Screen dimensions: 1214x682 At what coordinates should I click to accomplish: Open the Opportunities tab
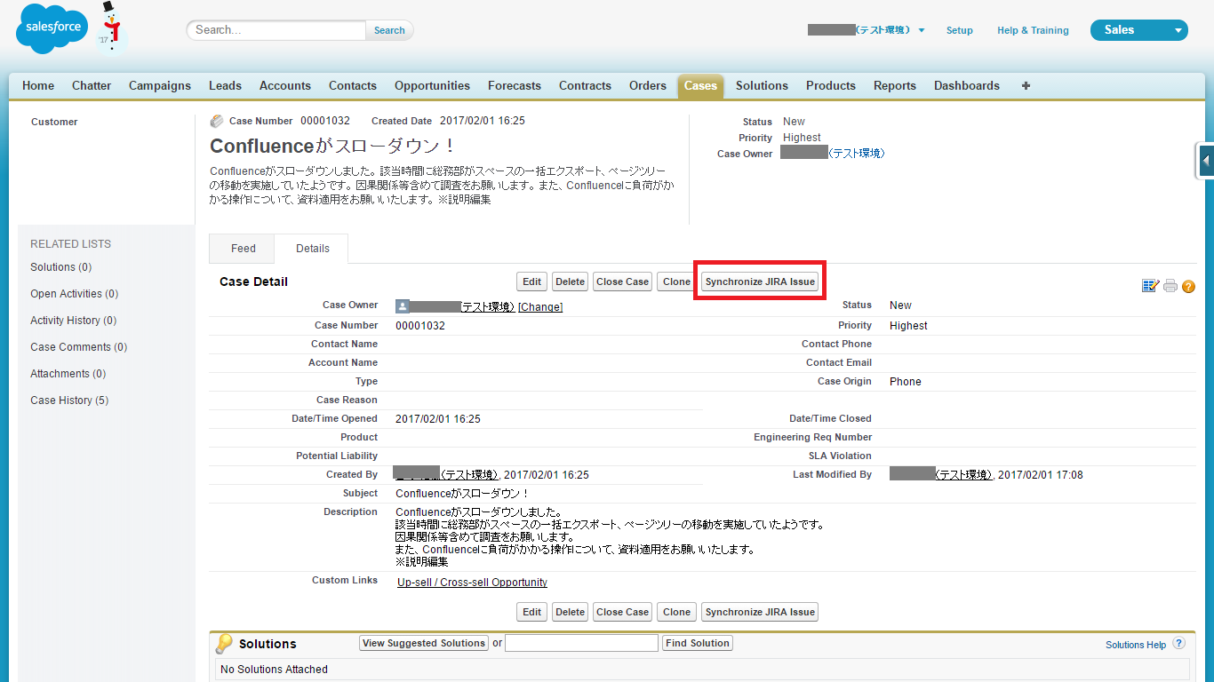[432, 86]
